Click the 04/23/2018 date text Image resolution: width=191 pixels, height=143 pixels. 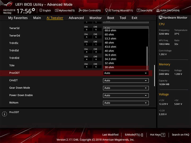[9, 10]
